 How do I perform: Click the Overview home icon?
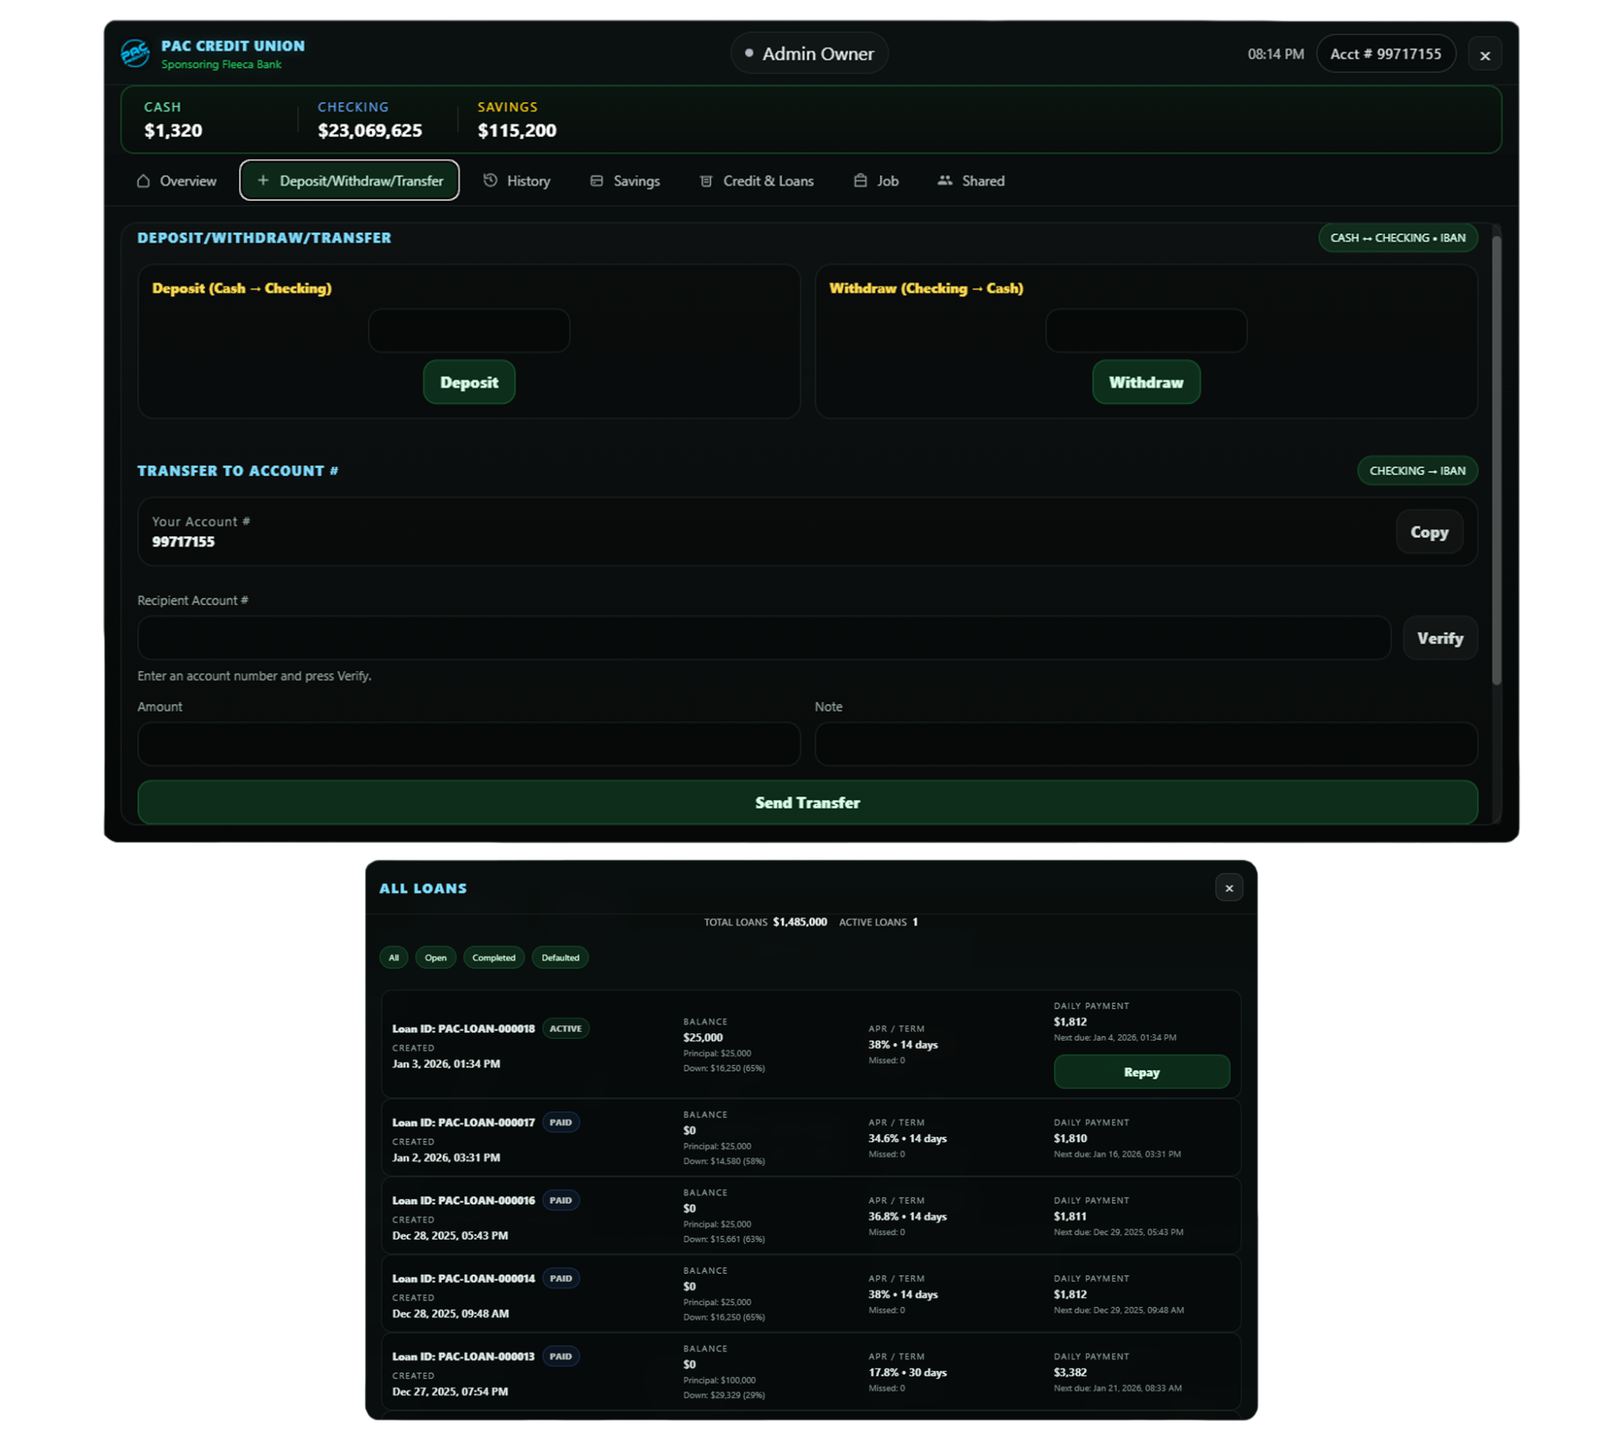click(x=144, y=181)
